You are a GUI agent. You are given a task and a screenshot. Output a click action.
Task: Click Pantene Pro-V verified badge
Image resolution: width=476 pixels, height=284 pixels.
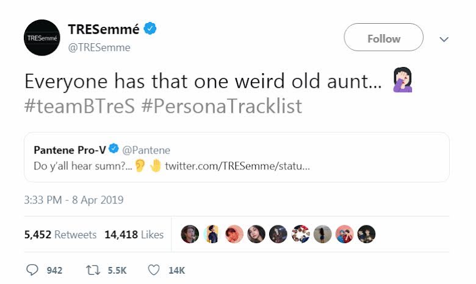pos(114,149)
